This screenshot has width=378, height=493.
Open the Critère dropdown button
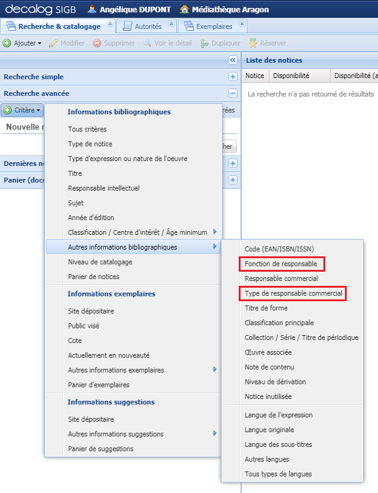point(22,111)
